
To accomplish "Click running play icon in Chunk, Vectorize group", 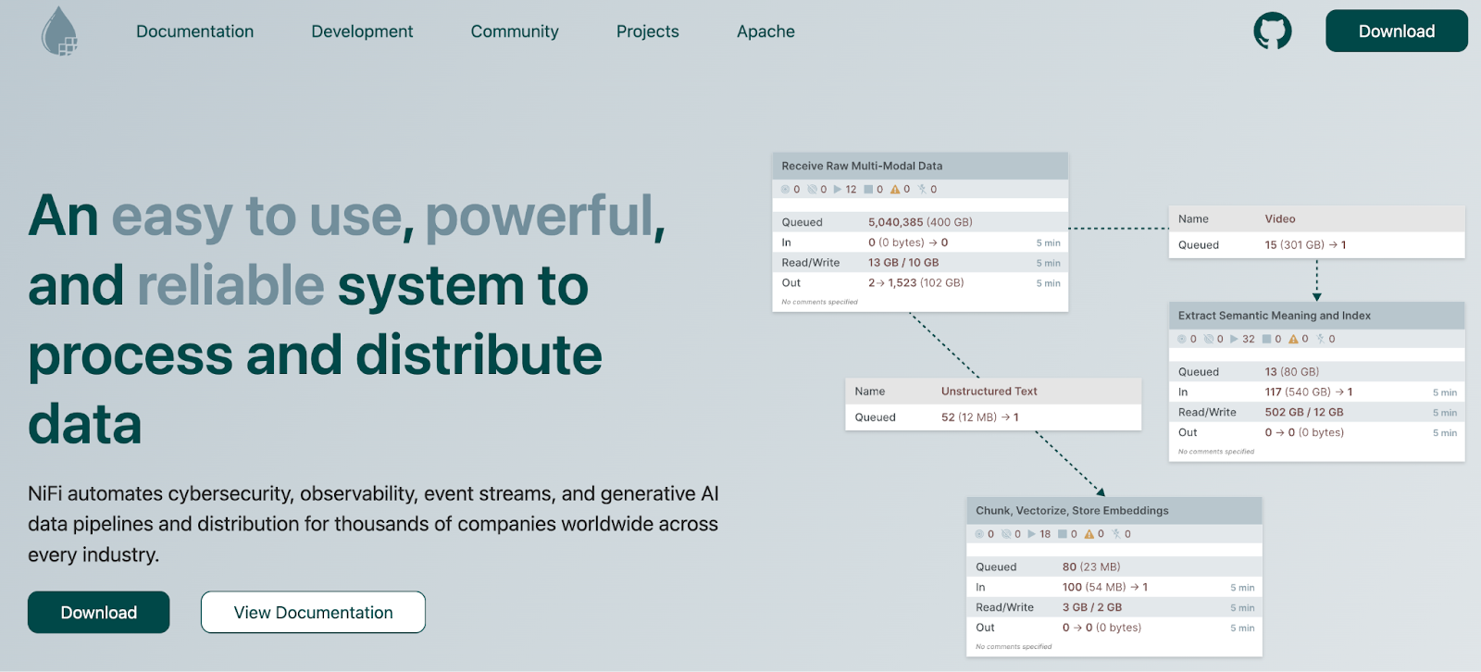I will pyautogui.click(x=1032, y=534).
